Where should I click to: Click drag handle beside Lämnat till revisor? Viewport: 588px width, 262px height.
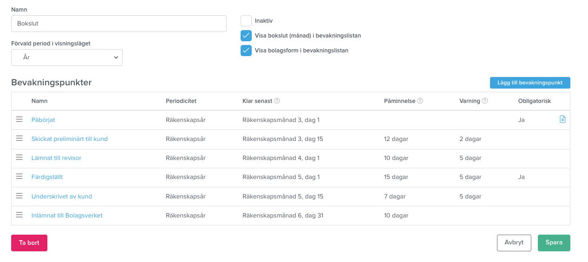[x=20, y=157]
